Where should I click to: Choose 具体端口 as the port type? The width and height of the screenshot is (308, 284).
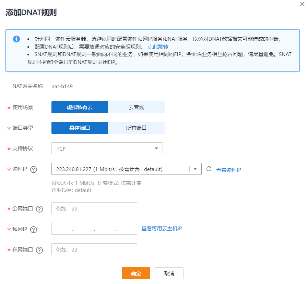pos(79,128)
